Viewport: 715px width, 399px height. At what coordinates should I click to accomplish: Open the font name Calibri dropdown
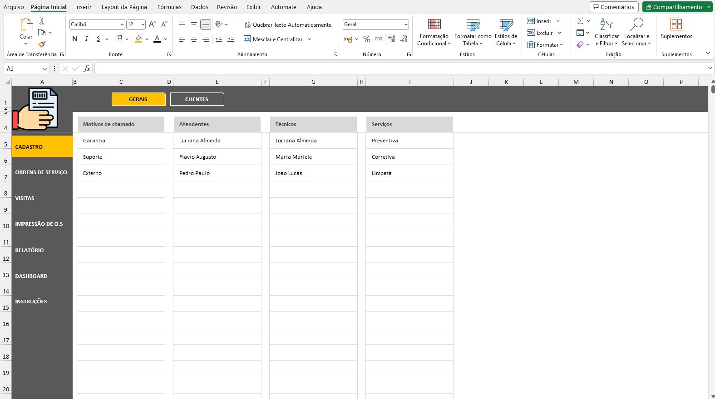(122, 24)
